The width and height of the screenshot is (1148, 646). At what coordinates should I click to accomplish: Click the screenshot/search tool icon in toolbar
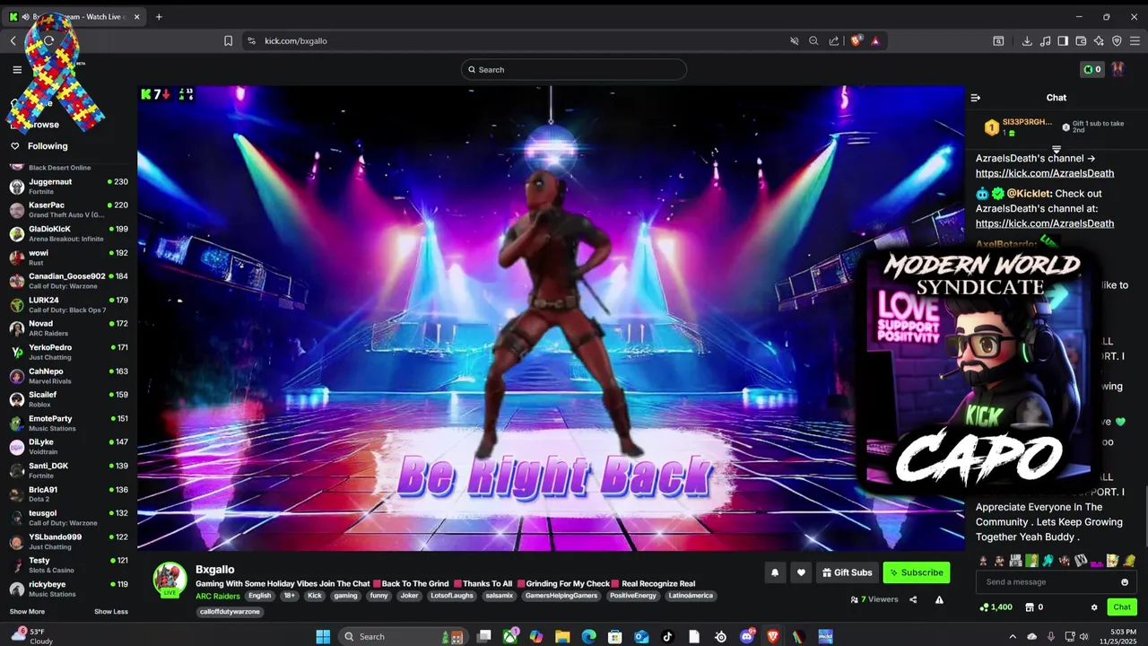998,40
